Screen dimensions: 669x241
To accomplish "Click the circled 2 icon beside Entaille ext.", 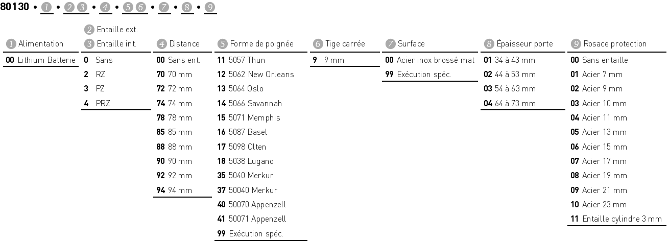I will (88, 30).
